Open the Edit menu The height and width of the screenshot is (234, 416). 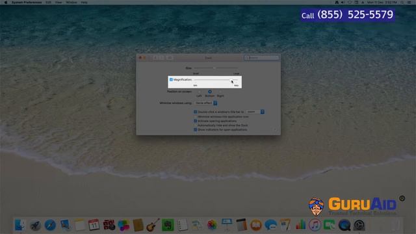48,3
